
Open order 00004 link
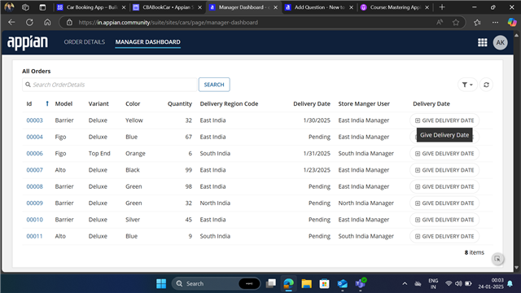[x=34, y=137]
